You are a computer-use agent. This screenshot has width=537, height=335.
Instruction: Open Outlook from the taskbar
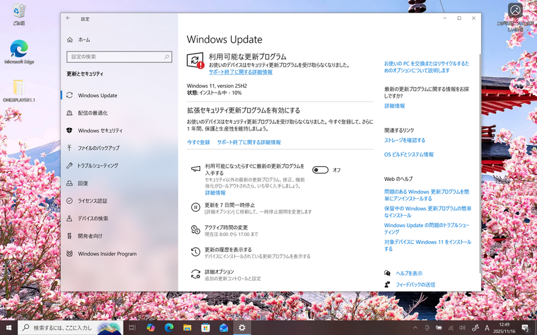pyautogui.click(x=224, y=328)
